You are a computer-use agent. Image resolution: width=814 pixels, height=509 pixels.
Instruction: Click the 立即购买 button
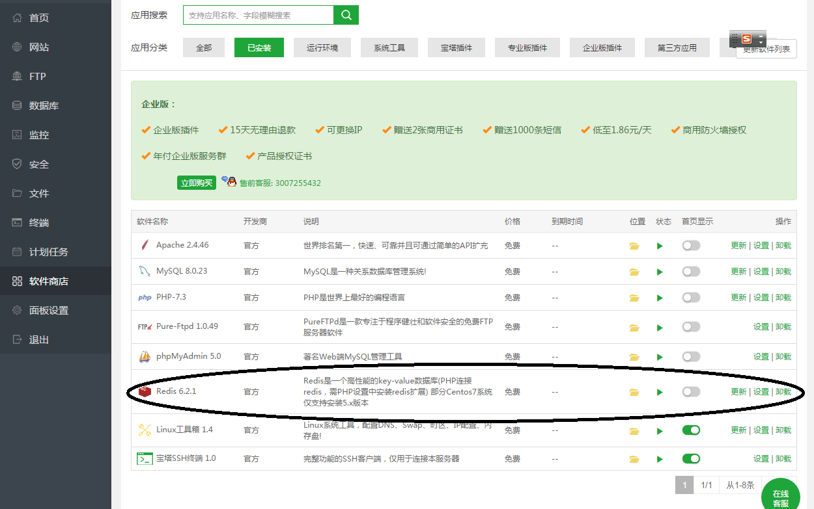pos(196,183)
